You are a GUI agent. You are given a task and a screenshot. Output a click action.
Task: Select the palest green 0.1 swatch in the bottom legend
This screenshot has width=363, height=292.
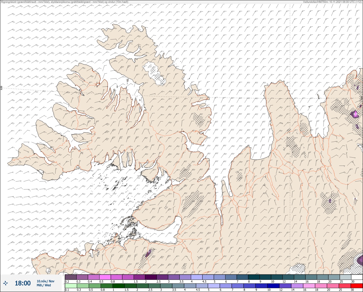coord(71,285)
